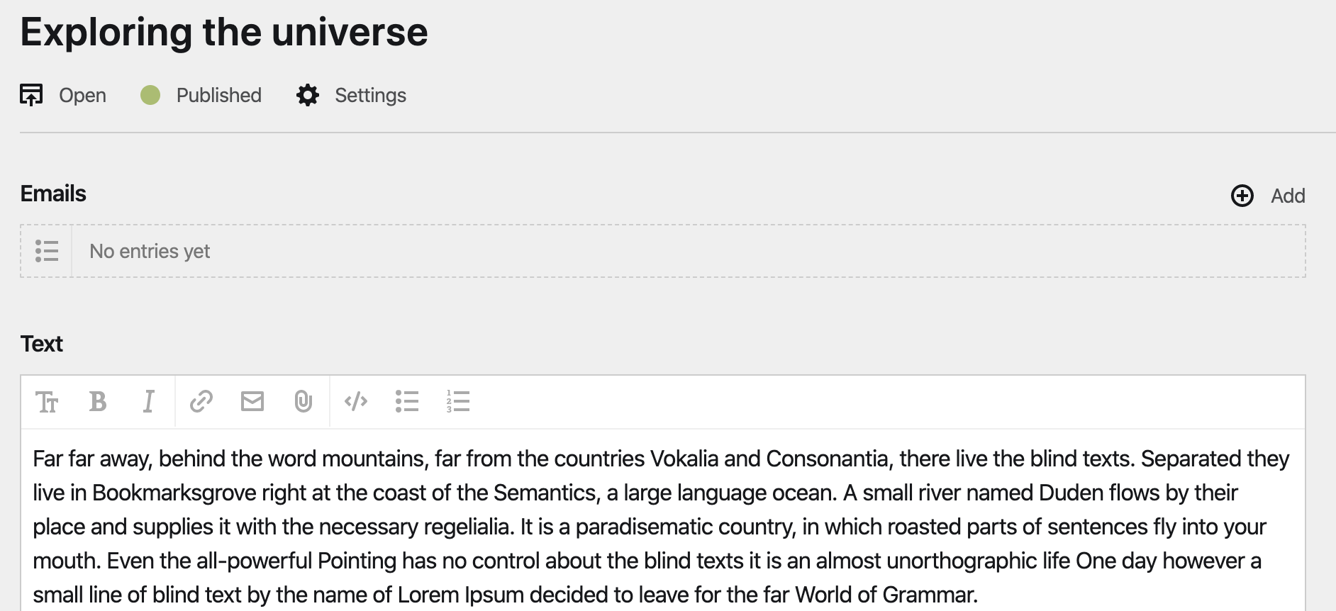This screenshot has width=1336, height=611.
Task: Insert code block with code icon
Action: tap(356, 402)
